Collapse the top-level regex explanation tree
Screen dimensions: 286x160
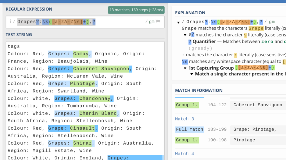click(178, 22)
